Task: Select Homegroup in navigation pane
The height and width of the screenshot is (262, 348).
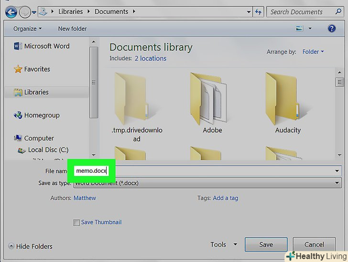Action: (42, 115)
